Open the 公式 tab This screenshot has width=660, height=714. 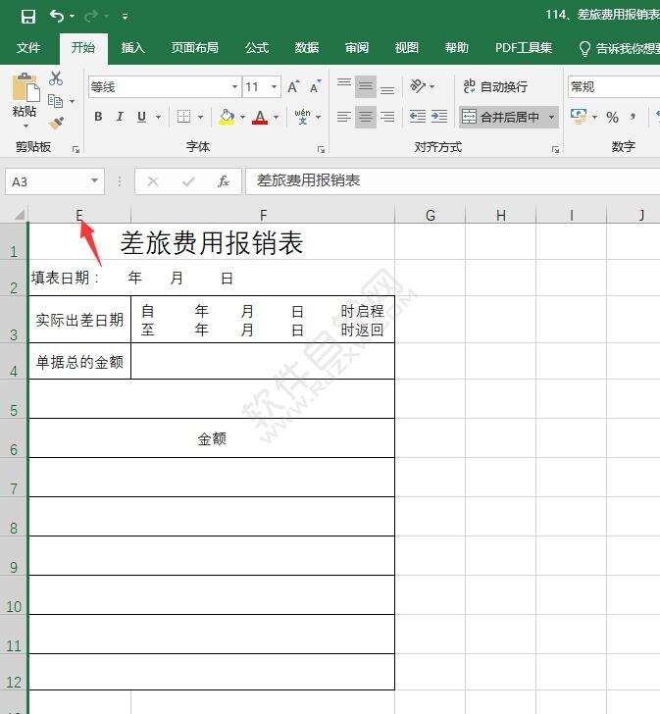(257, 48)
